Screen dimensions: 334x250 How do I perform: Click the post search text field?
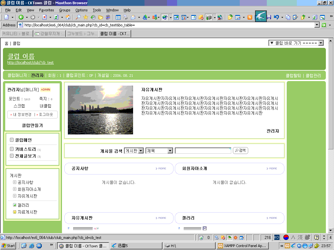(203, 151)
